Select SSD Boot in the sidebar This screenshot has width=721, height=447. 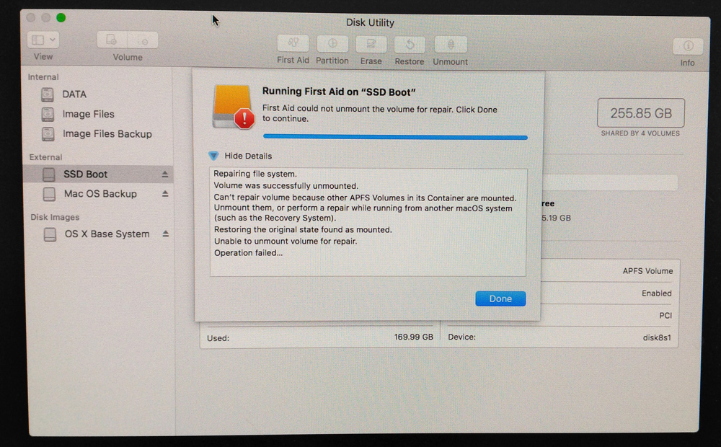pos(98,174)
